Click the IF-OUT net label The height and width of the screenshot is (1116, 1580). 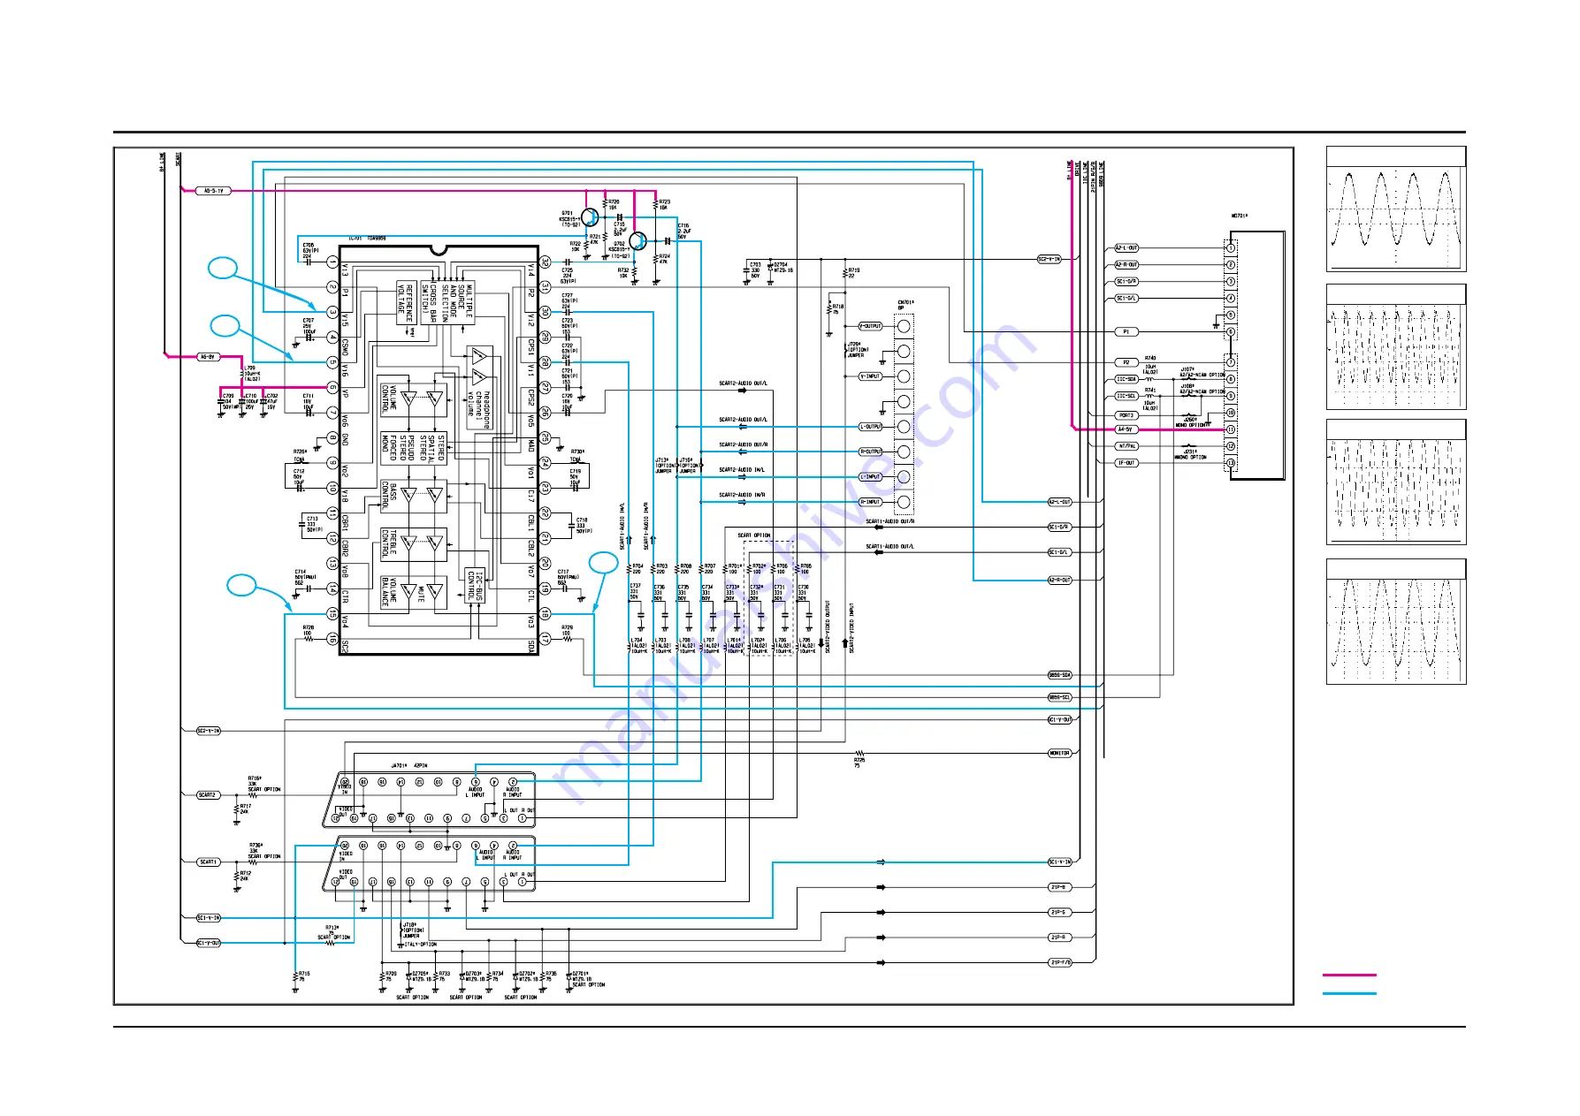click(1126, 463)
